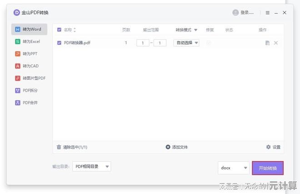The width and height of the screenshot is (300, 194).
Task: Click the 金山PDF转换 app logo icon
Action: (x=17, y=13)
